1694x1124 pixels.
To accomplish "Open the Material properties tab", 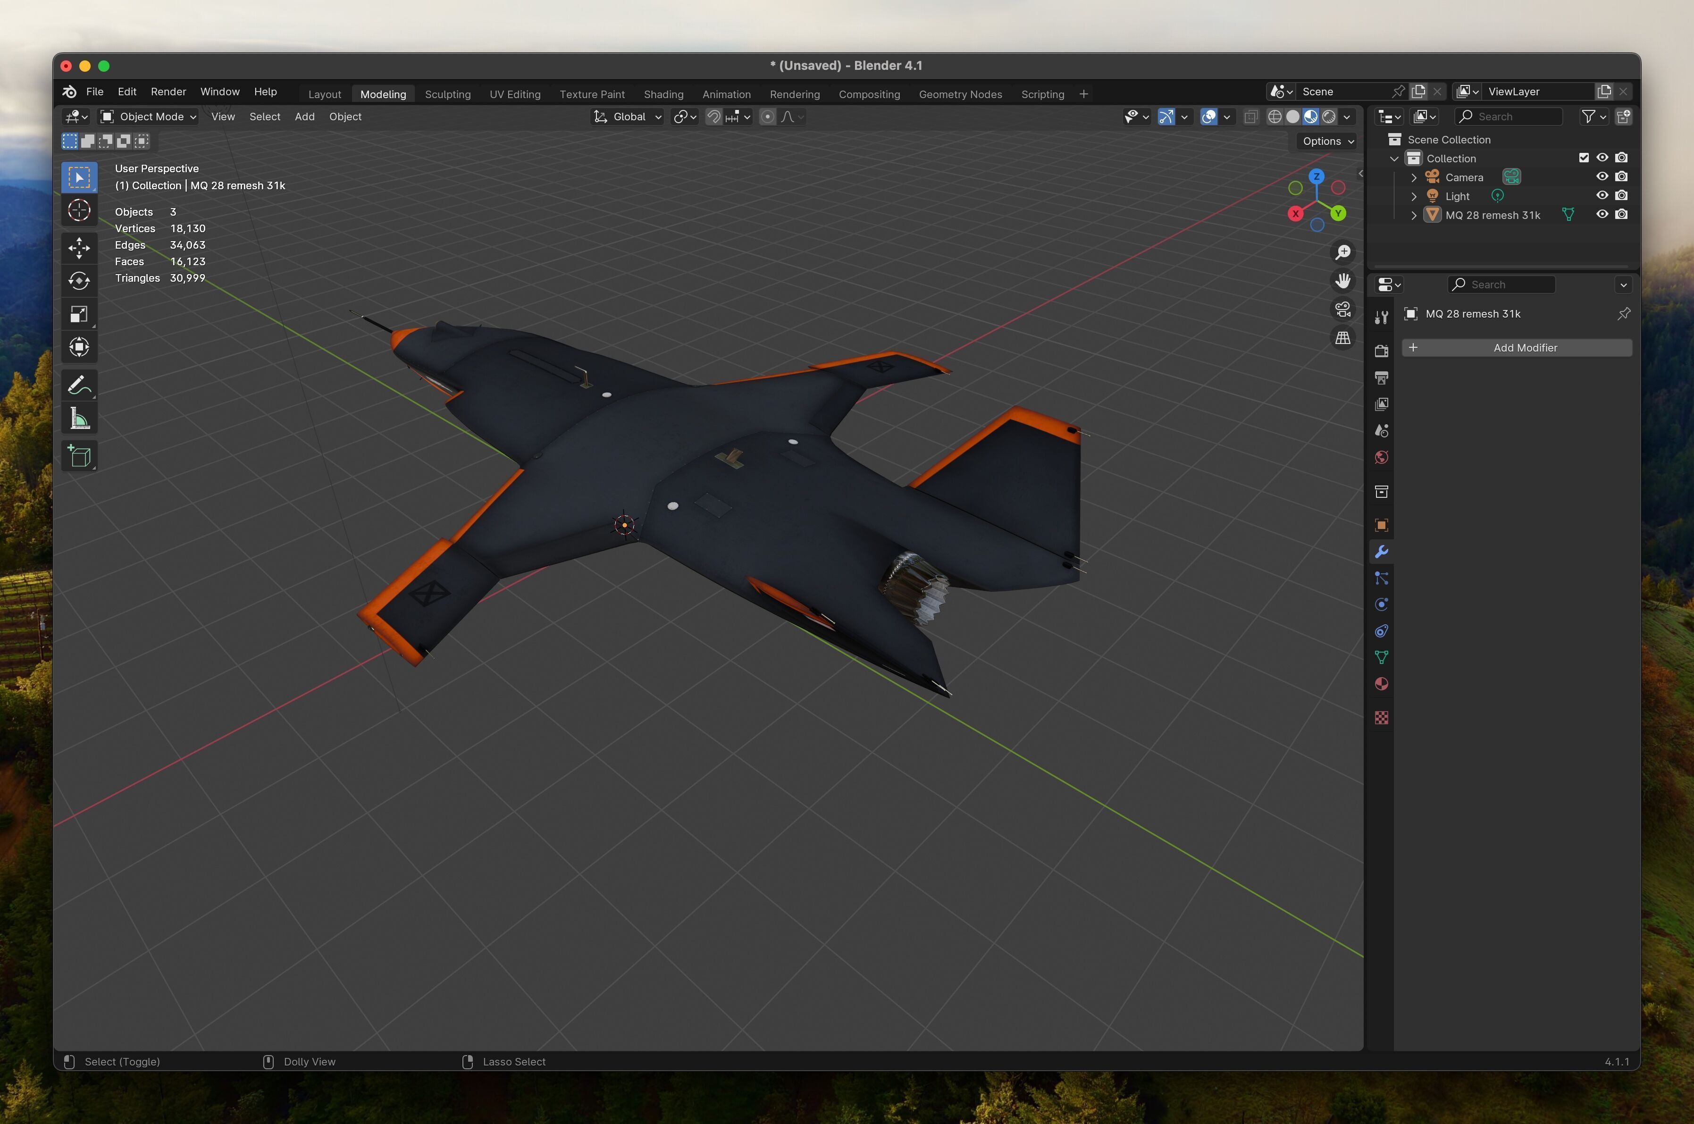I will [x=1382, y=684].
